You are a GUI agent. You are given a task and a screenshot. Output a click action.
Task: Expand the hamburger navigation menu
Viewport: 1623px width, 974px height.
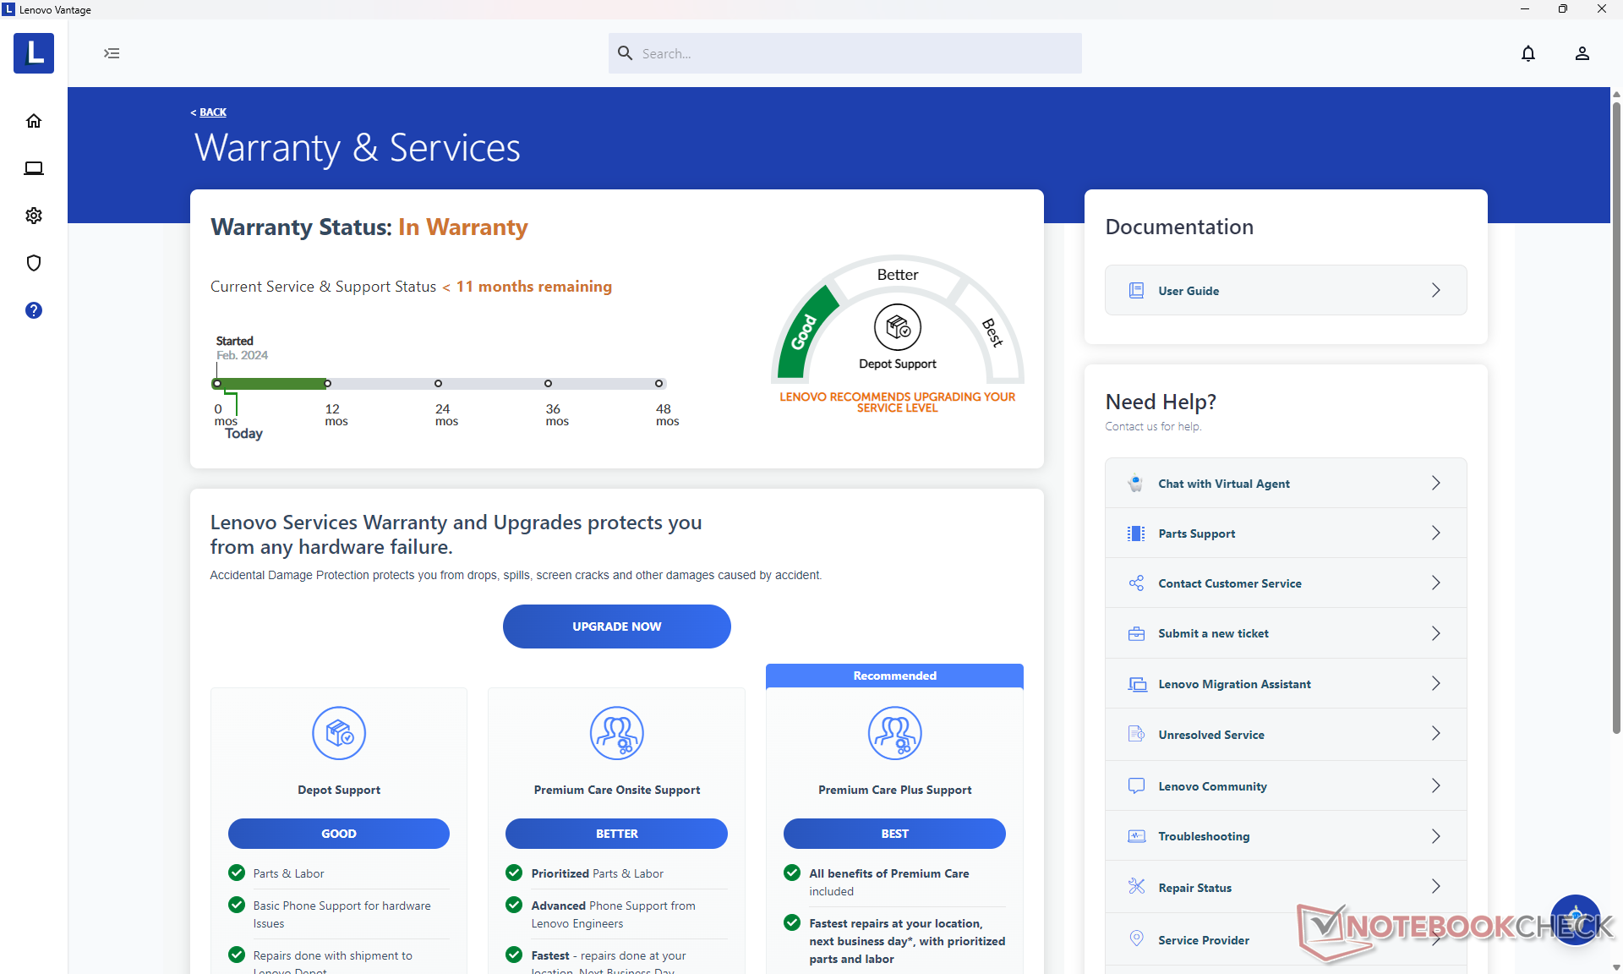click(x=112, y=53)
